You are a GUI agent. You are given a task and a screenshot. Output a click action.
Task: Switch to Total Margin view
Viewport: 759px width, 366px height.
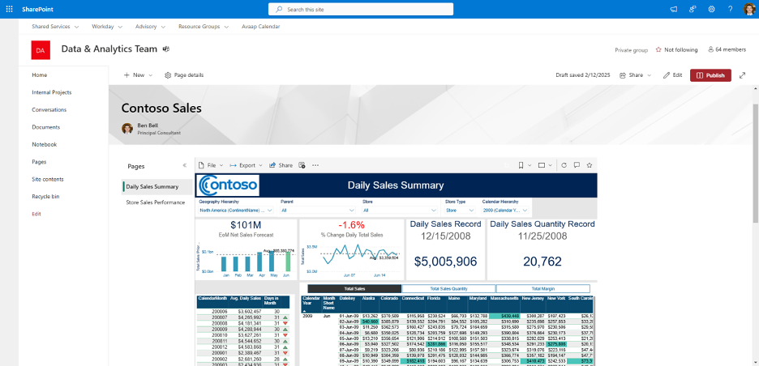[543, 288]
